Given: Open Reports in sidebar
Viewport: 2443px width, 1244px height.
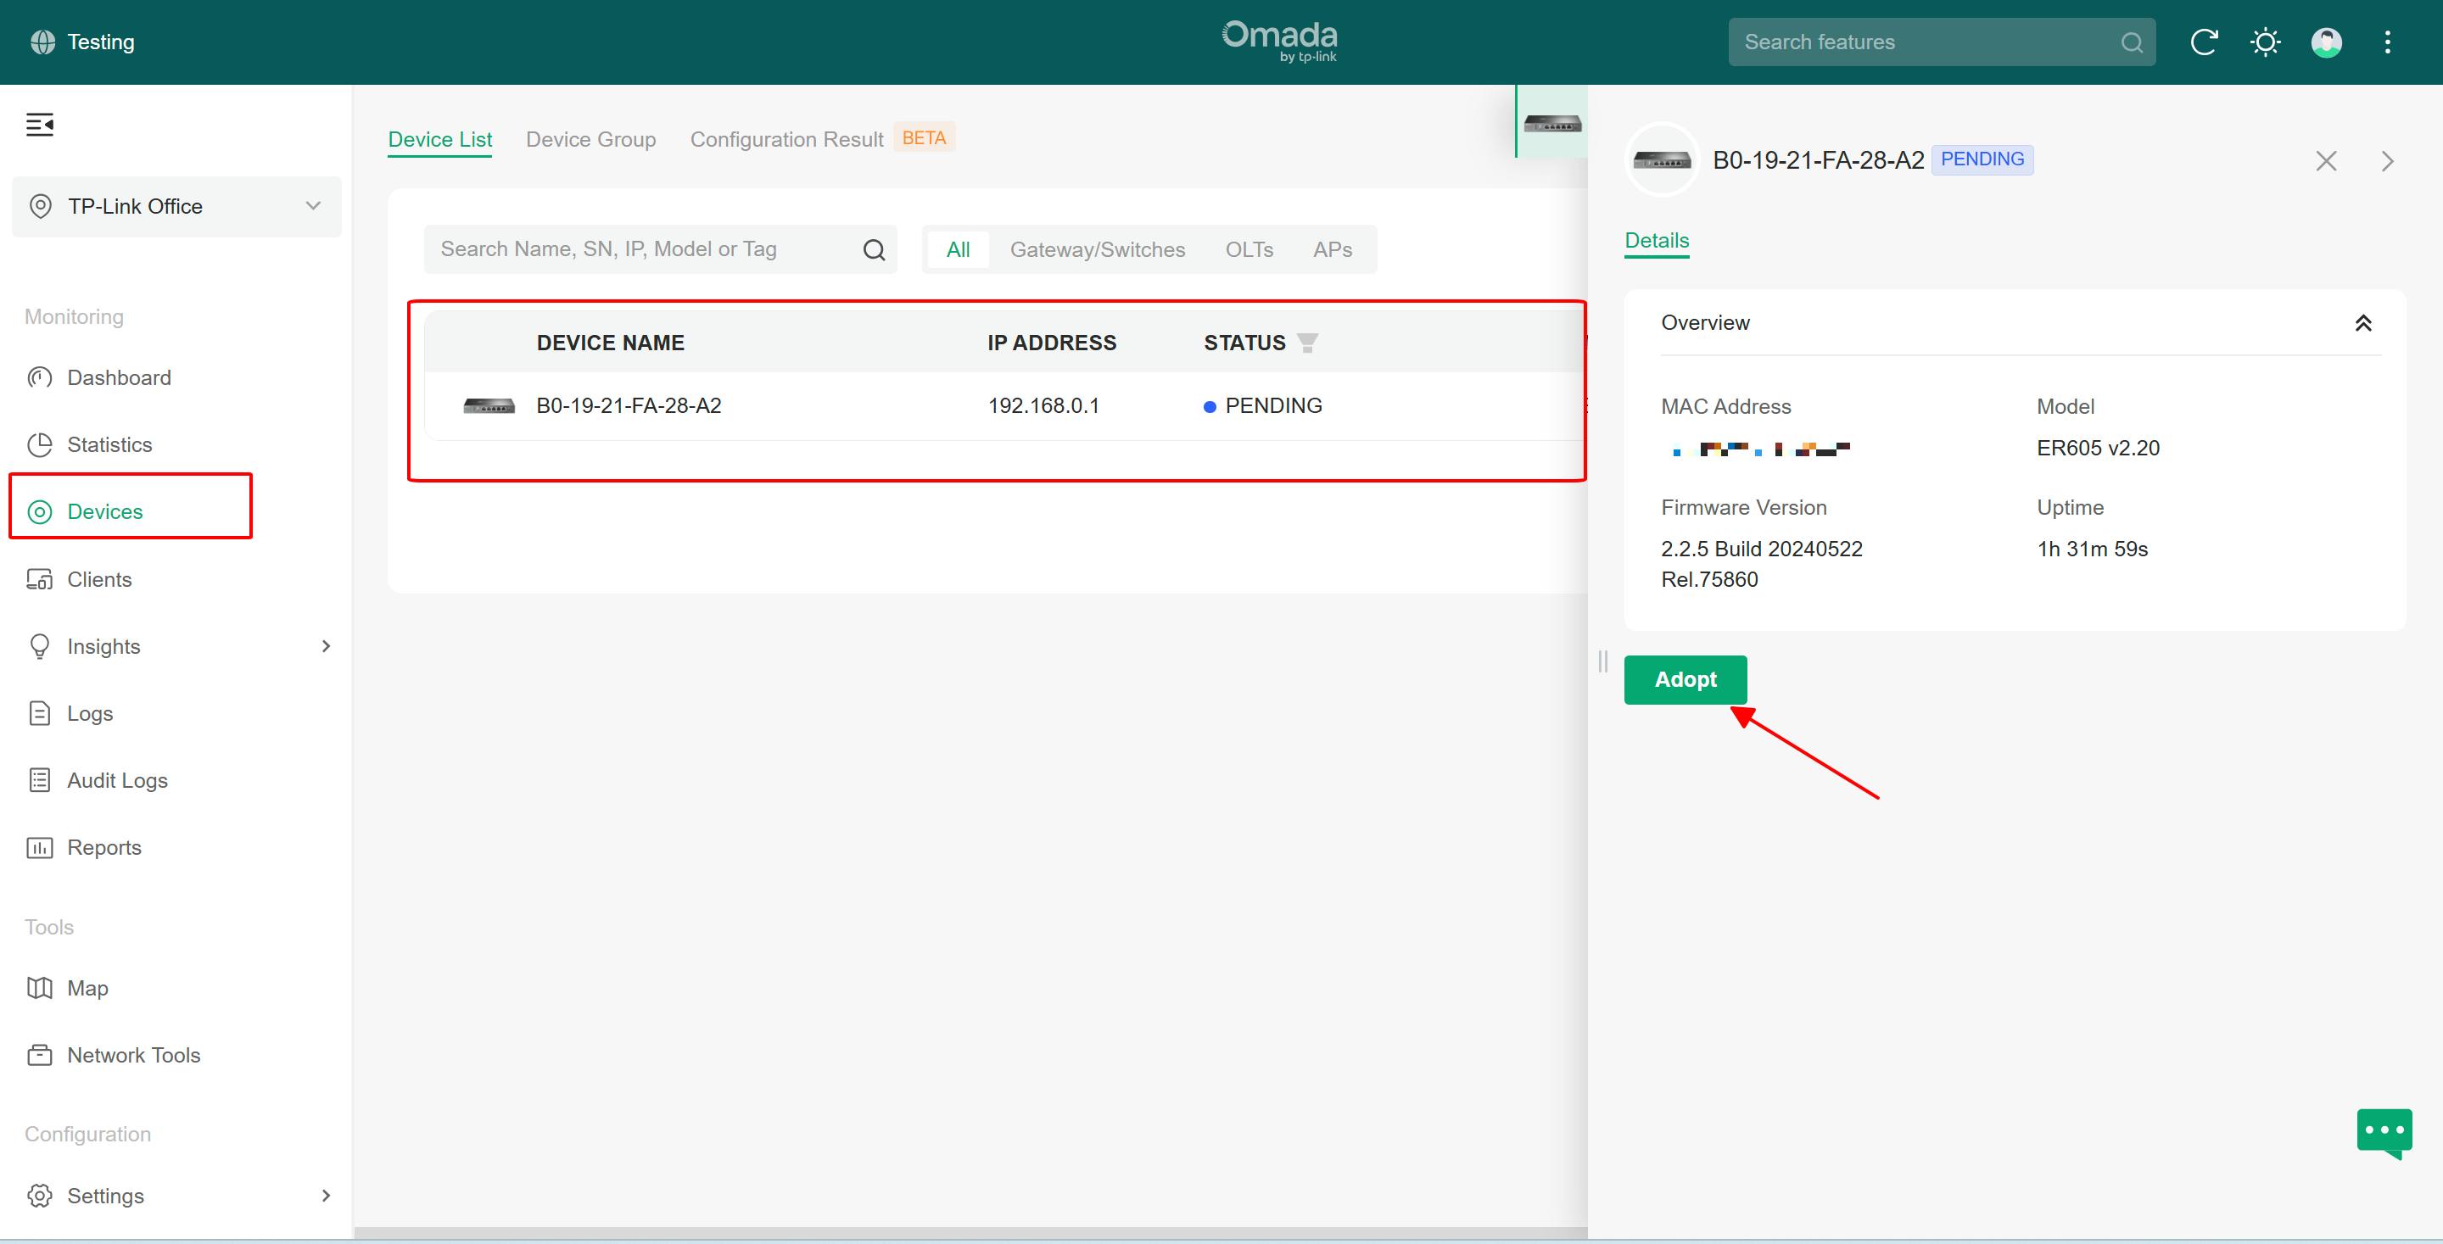Looking at the screenshot, I should click(x=103, y=848).
